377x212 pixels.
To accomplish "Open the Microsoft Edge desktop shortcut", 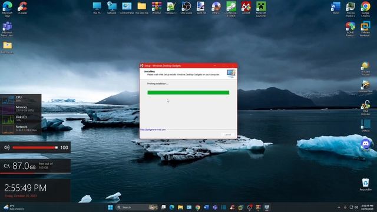I will tap(7, 9).
